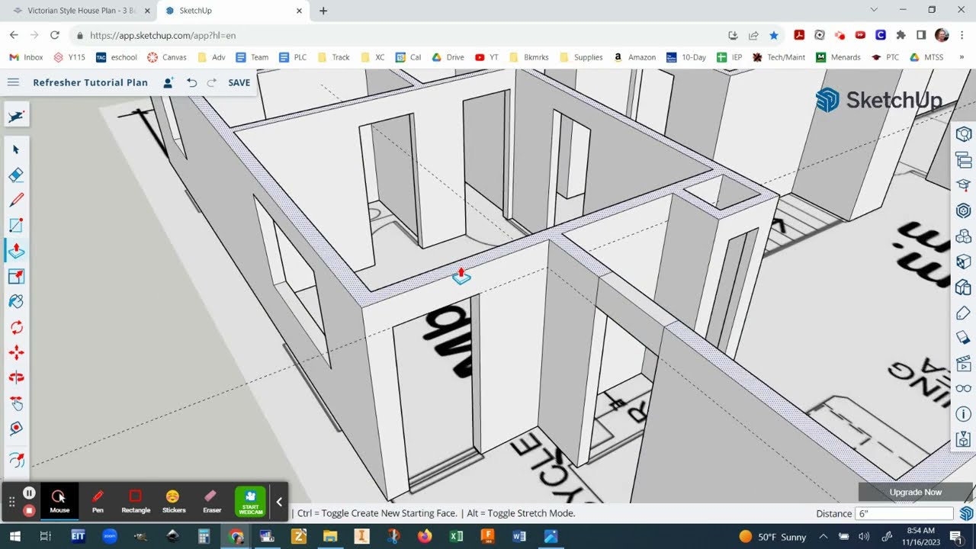Select the Orbit tool
Viewport: 976px width, 549px height.
(16, 377)
